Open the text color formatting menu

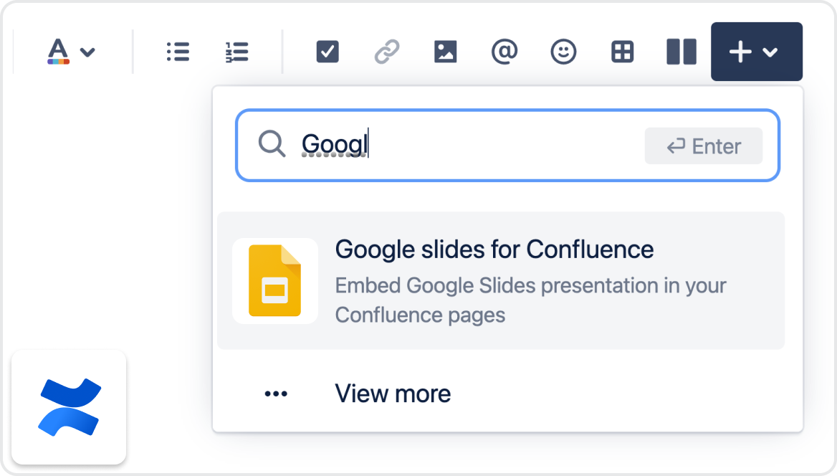pos(71,52)
